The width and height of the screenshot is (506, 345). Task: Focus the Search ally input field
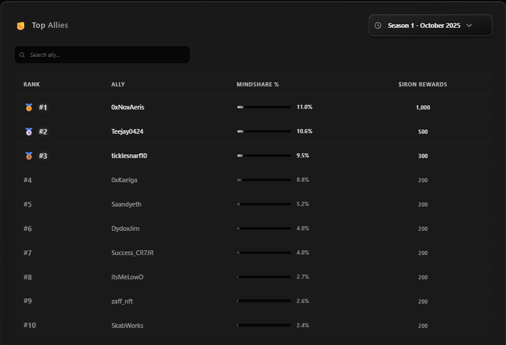pyautogui.click(x=102, y=55)
